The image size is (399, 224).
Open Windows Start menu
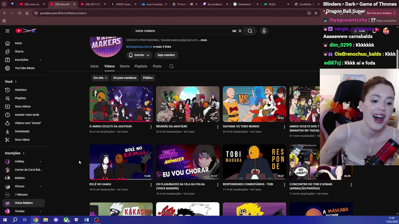5,220
